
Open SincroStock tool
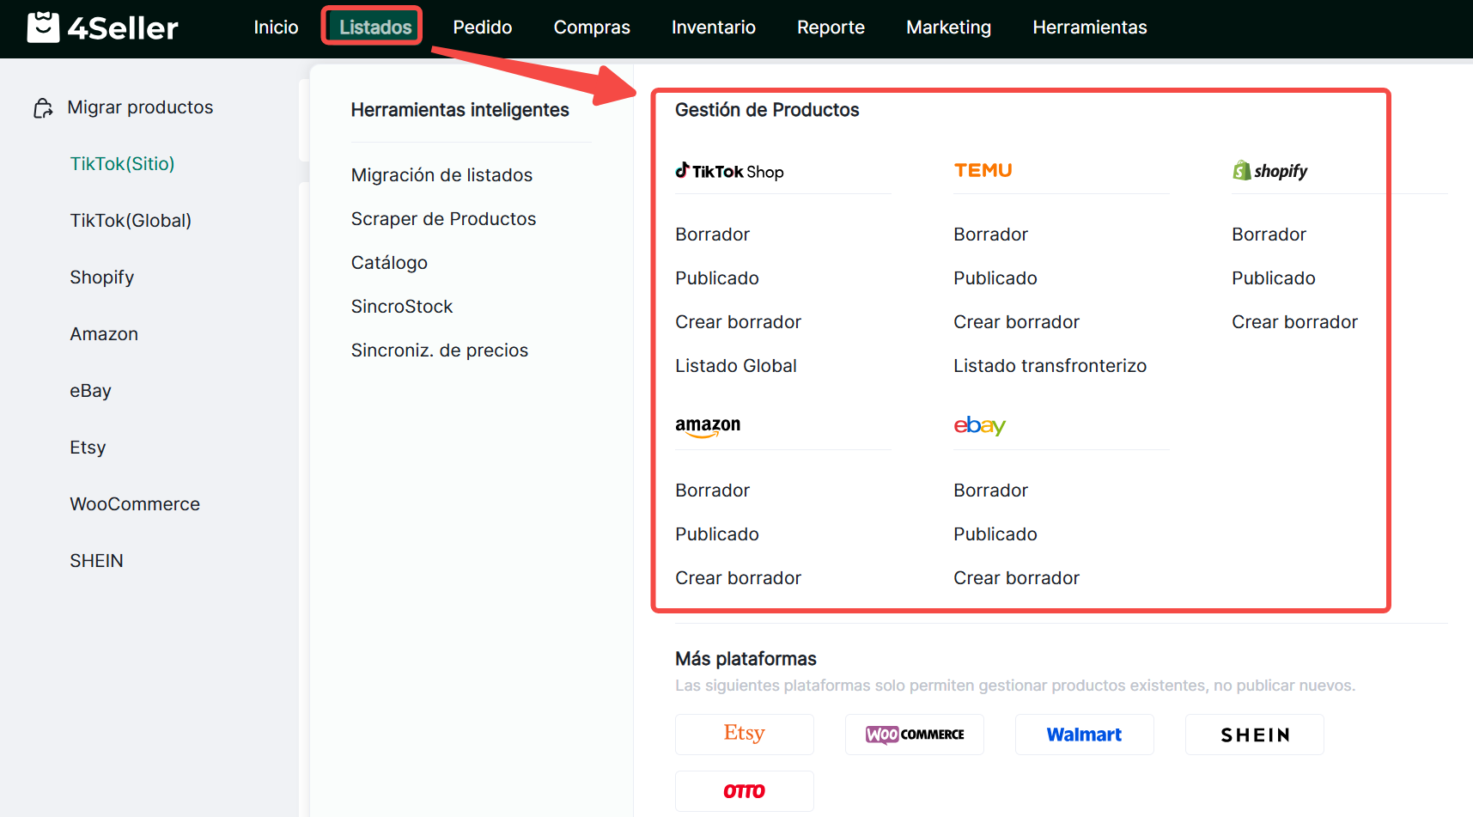pyautogui.click(x=401, y=307)
